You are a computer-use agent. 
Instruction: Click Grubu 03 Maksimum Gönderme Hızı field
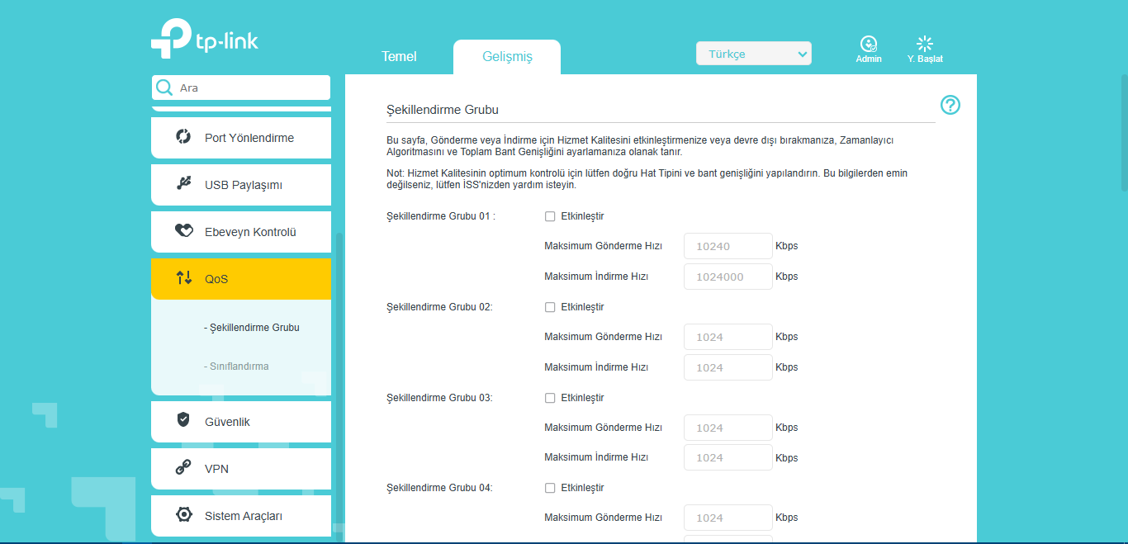point(728,428)
